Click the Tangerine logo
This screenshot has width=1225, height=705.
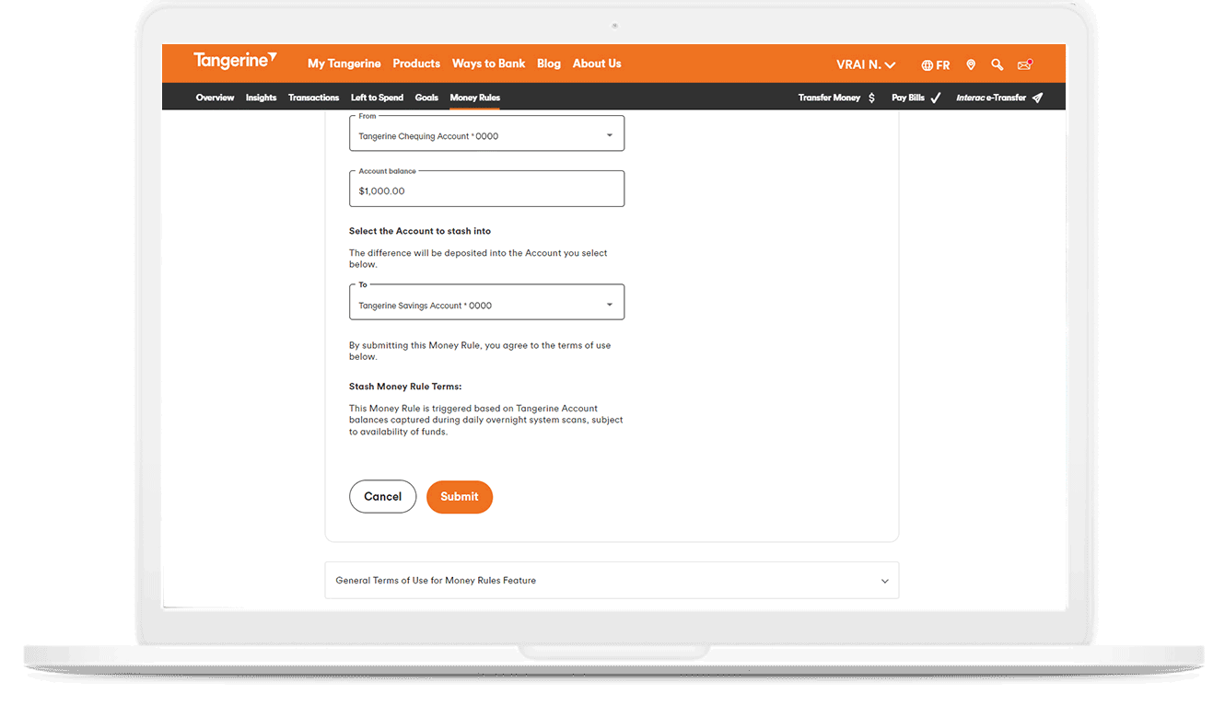point(235,61)
